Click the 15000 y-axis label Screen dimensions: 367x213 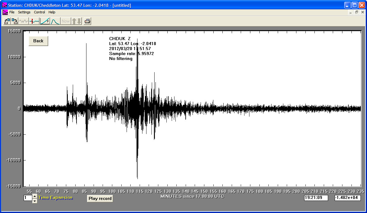[14, 31]
